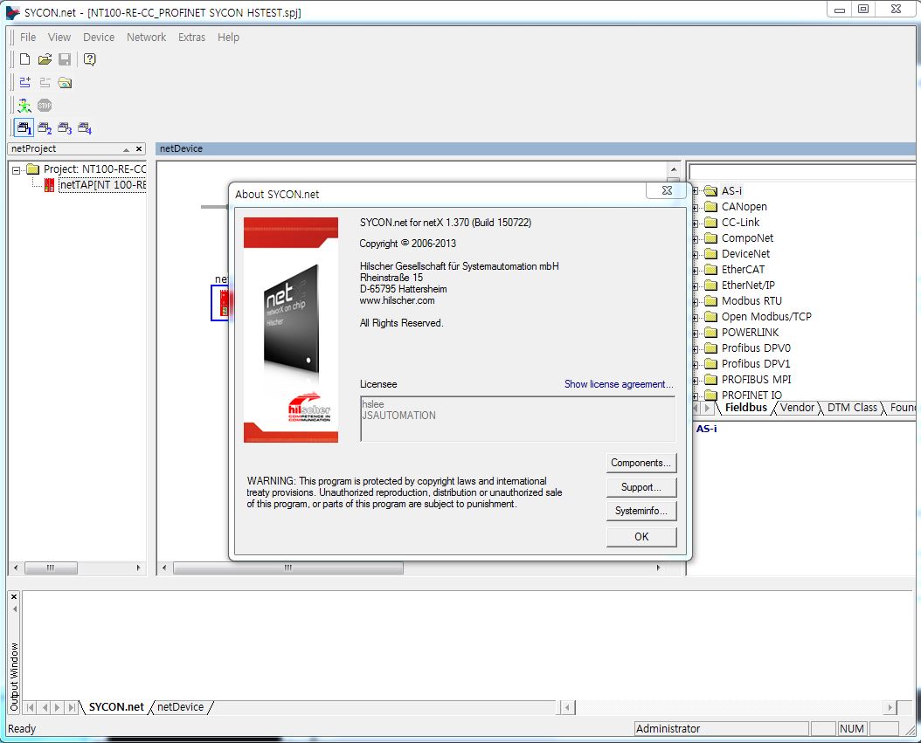
Task: Switch to the DTM Class tab
Action: tap(852, 408)
